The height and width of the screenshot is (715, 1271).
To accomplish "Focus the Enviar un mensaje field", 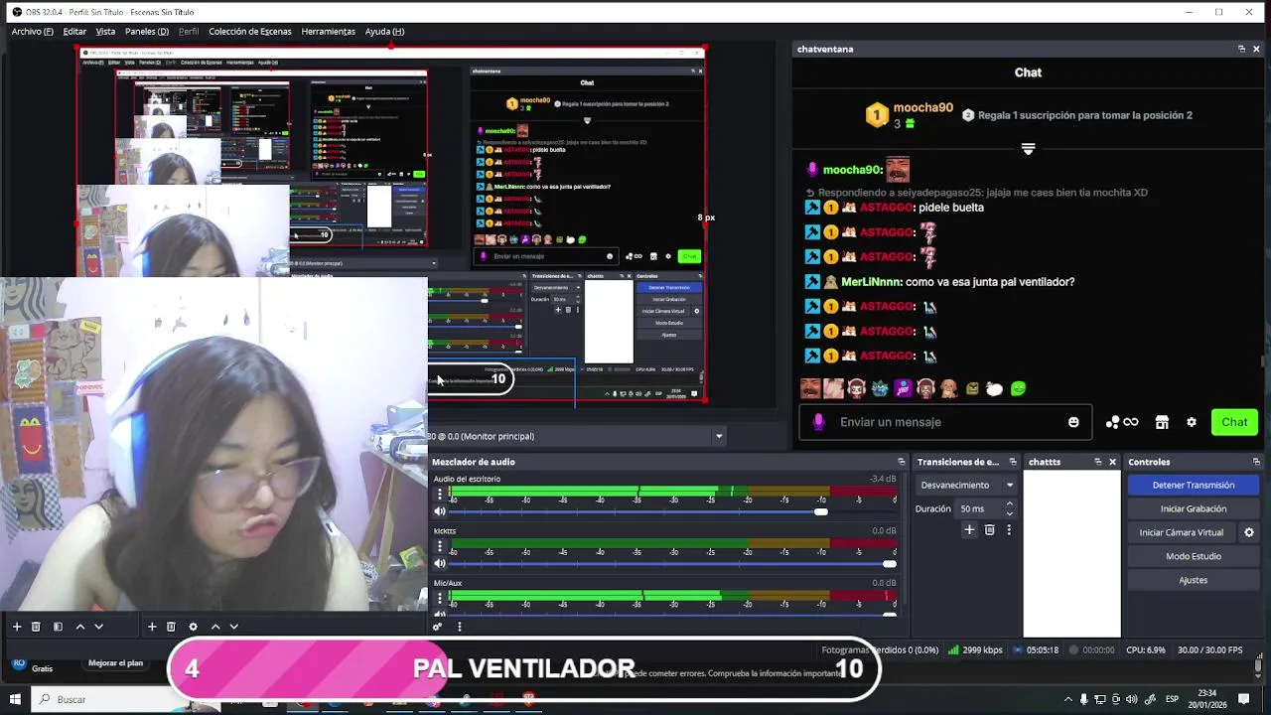I will point(944,422).
